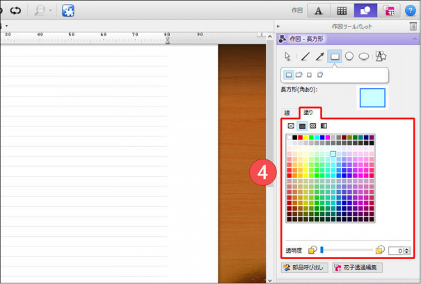Select the ellipse drawing tool
Screen dimensions: 421x284
click(x=364, y=56)
